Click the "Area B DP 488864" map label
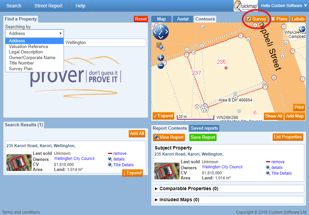The height and width of the screenshot is (215, 309). 235,100
